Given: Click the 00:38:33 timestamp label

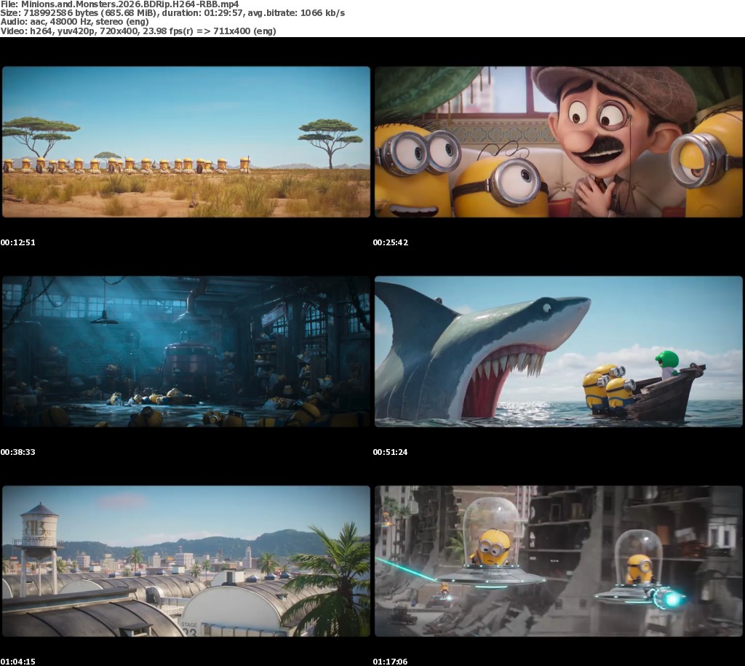Looking at the screenshot, I should [x=18, y=452].
